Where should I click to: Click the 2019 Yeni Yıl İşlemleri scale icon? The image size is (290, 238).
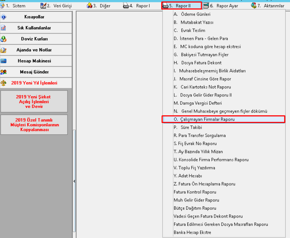point(3,83)
